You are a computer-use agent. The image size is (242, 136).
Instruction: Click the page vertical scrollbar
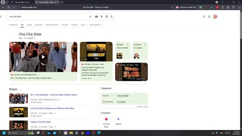pos(241,25)
